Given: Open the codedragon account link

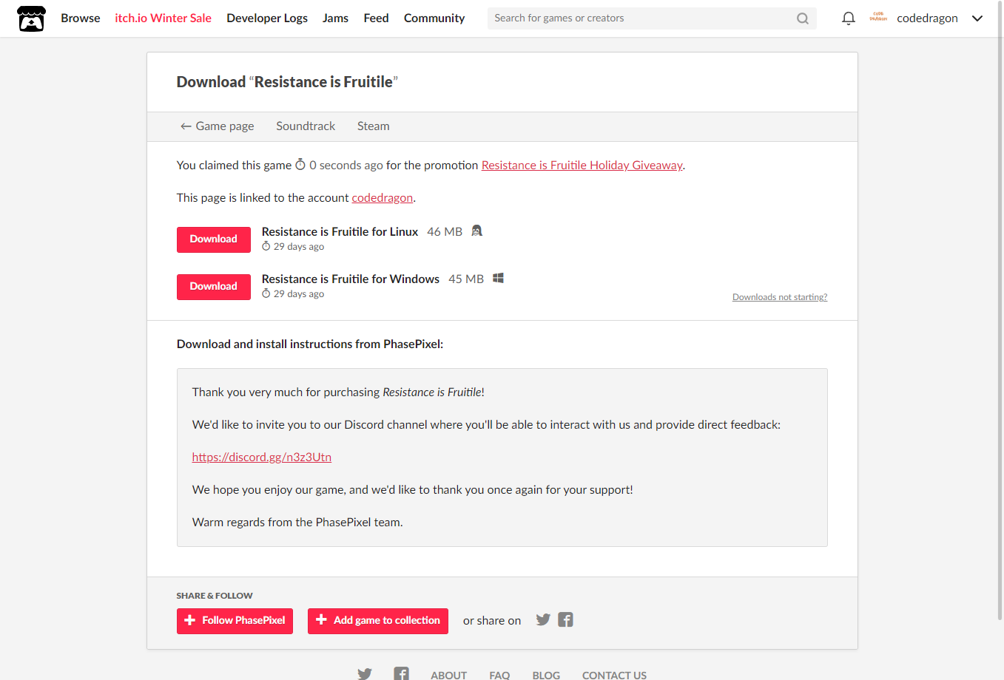Looking at the screenshot, I should click(x=383, y=197).
